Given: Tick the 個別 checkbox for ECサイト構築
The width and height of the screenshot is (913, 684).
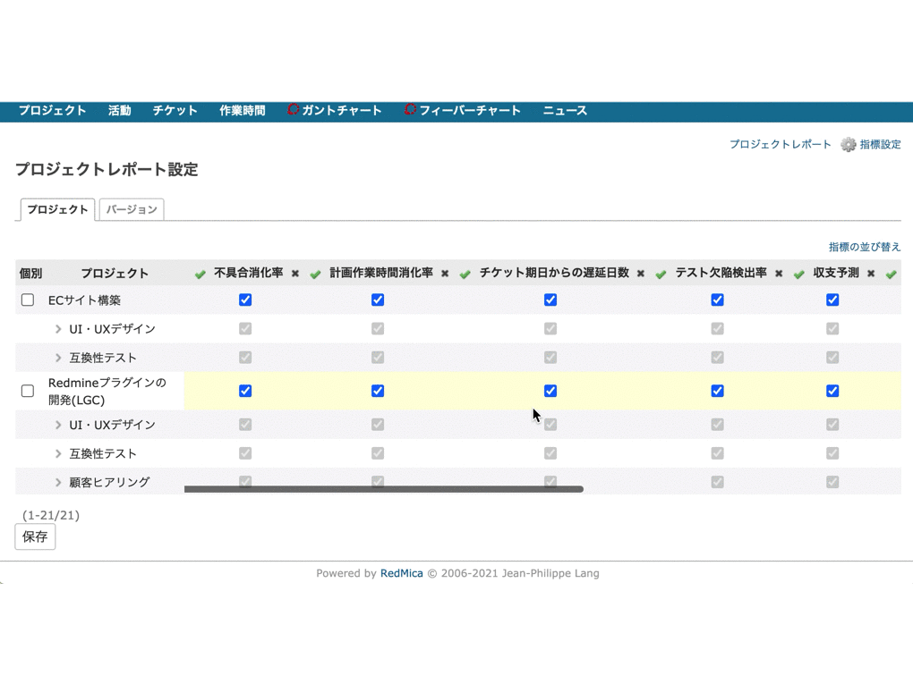Looking at the screenshot, I should point(28,300).
